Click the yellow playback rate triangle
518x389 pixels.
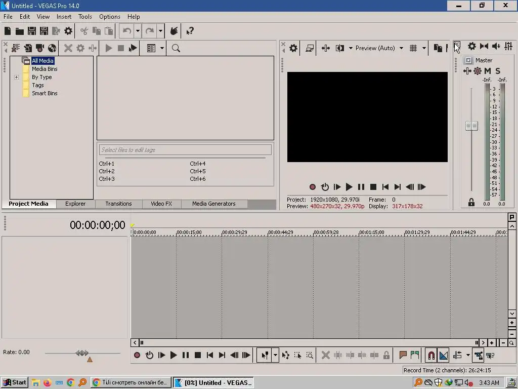(x=90, y=360)
